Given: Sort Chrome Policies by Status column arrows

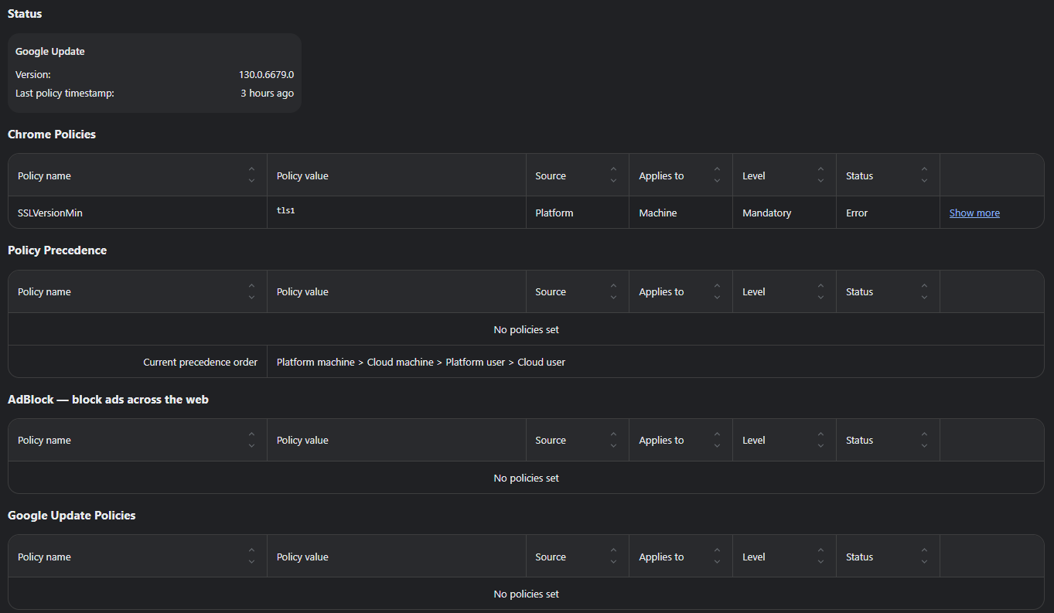Looking at the screenshot, I should pyautogui.click(x=924, y=175).
